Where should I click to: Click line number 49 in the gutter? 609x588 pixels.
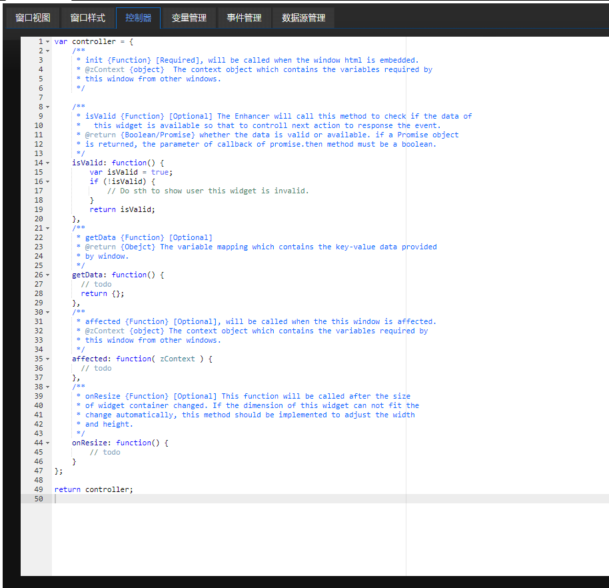click(x=38, y=489)
